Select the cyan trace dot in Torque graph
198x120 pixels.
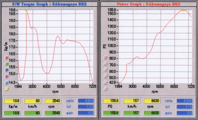[x=7, y=83]
